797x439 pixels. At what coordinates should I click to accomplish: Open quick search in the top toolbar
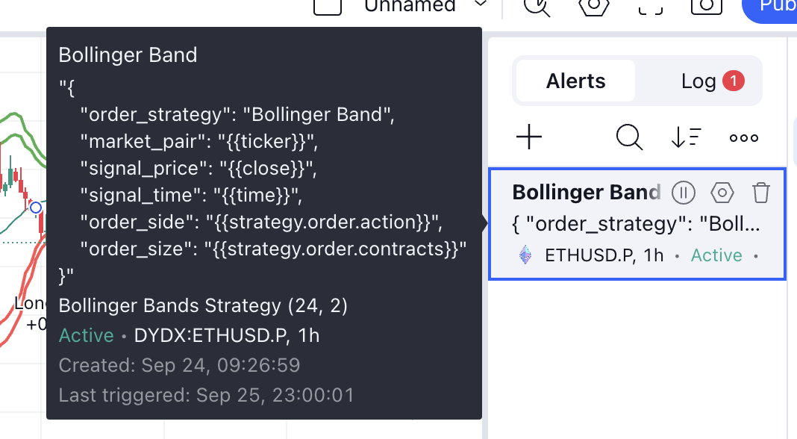point(537,6)
